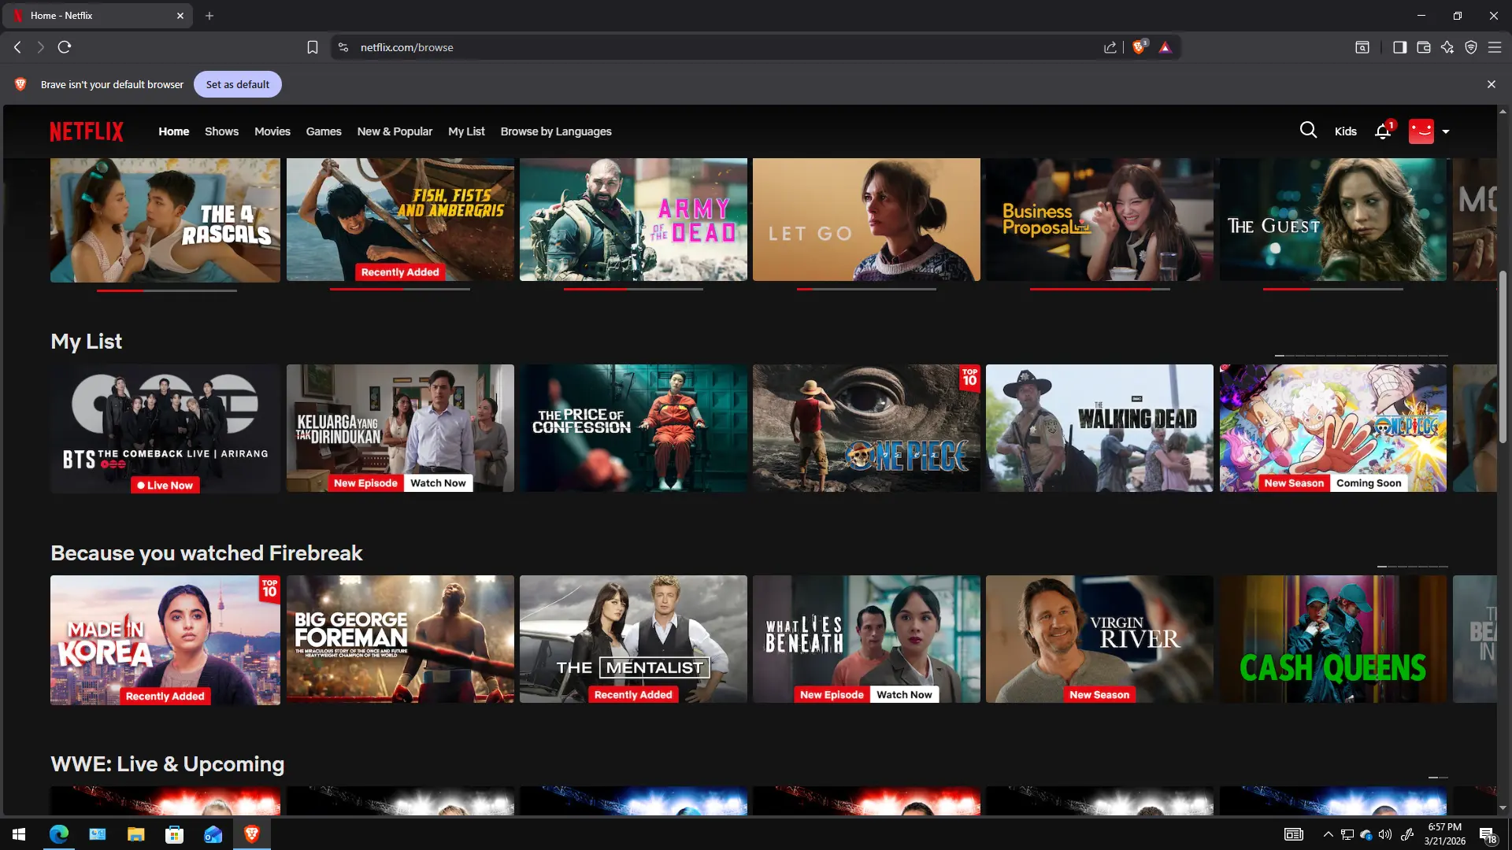This screenshot has height=850, width=1512.
Task: Switch to Kids profile
Action: tap(1345, 131)
